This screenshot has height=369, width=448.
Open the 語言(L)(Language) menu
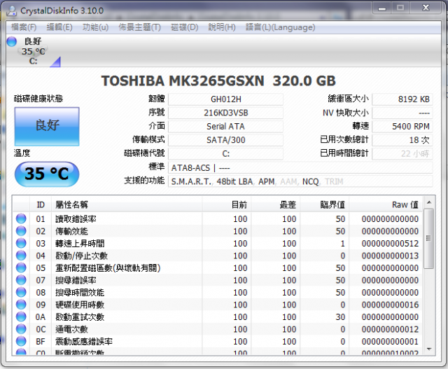(280, 27)
